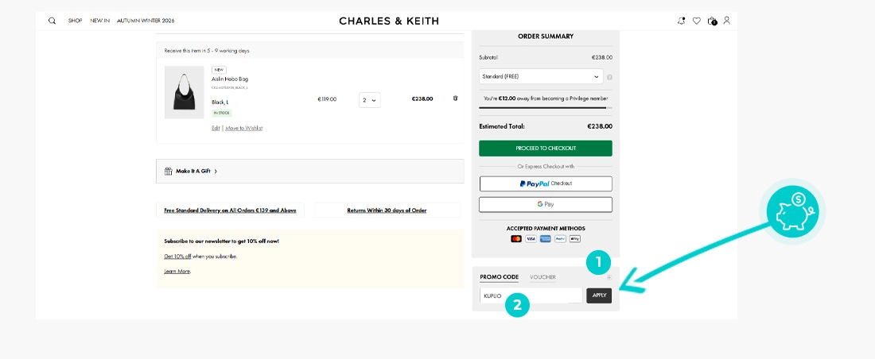The width and height of the screenshot is (875, 359).
Task: Click the Get 10% off link
Action: (x=177, y=257)
